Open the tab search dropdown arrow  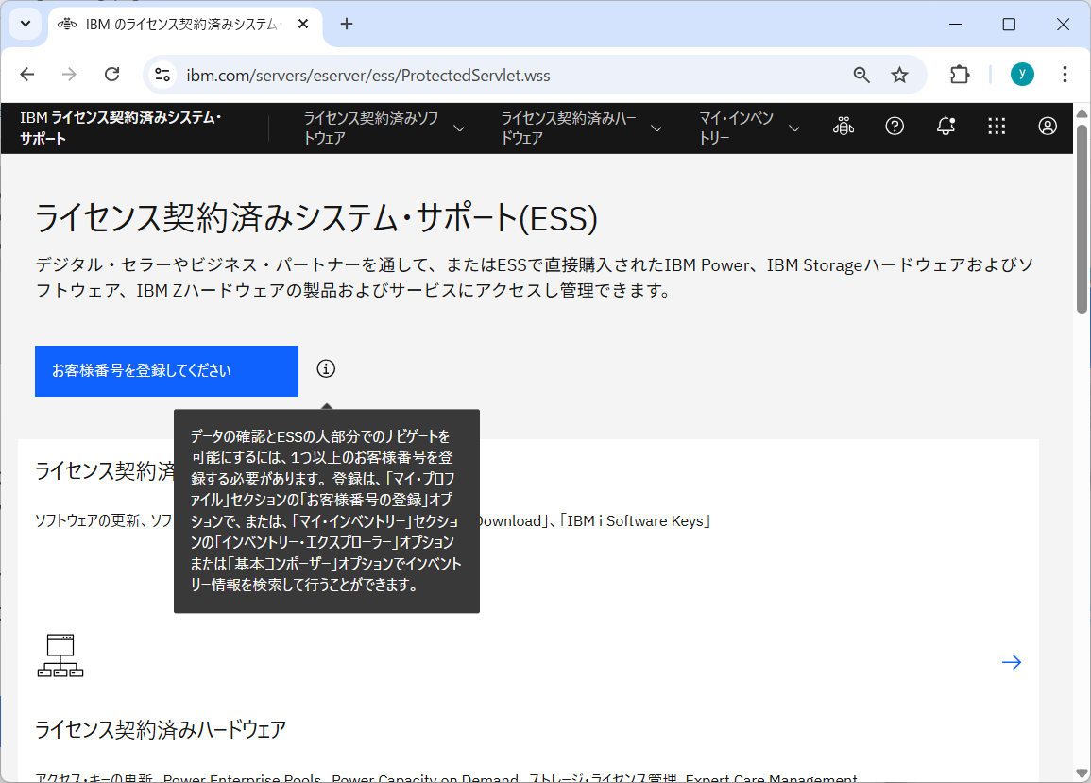point(26,24)
